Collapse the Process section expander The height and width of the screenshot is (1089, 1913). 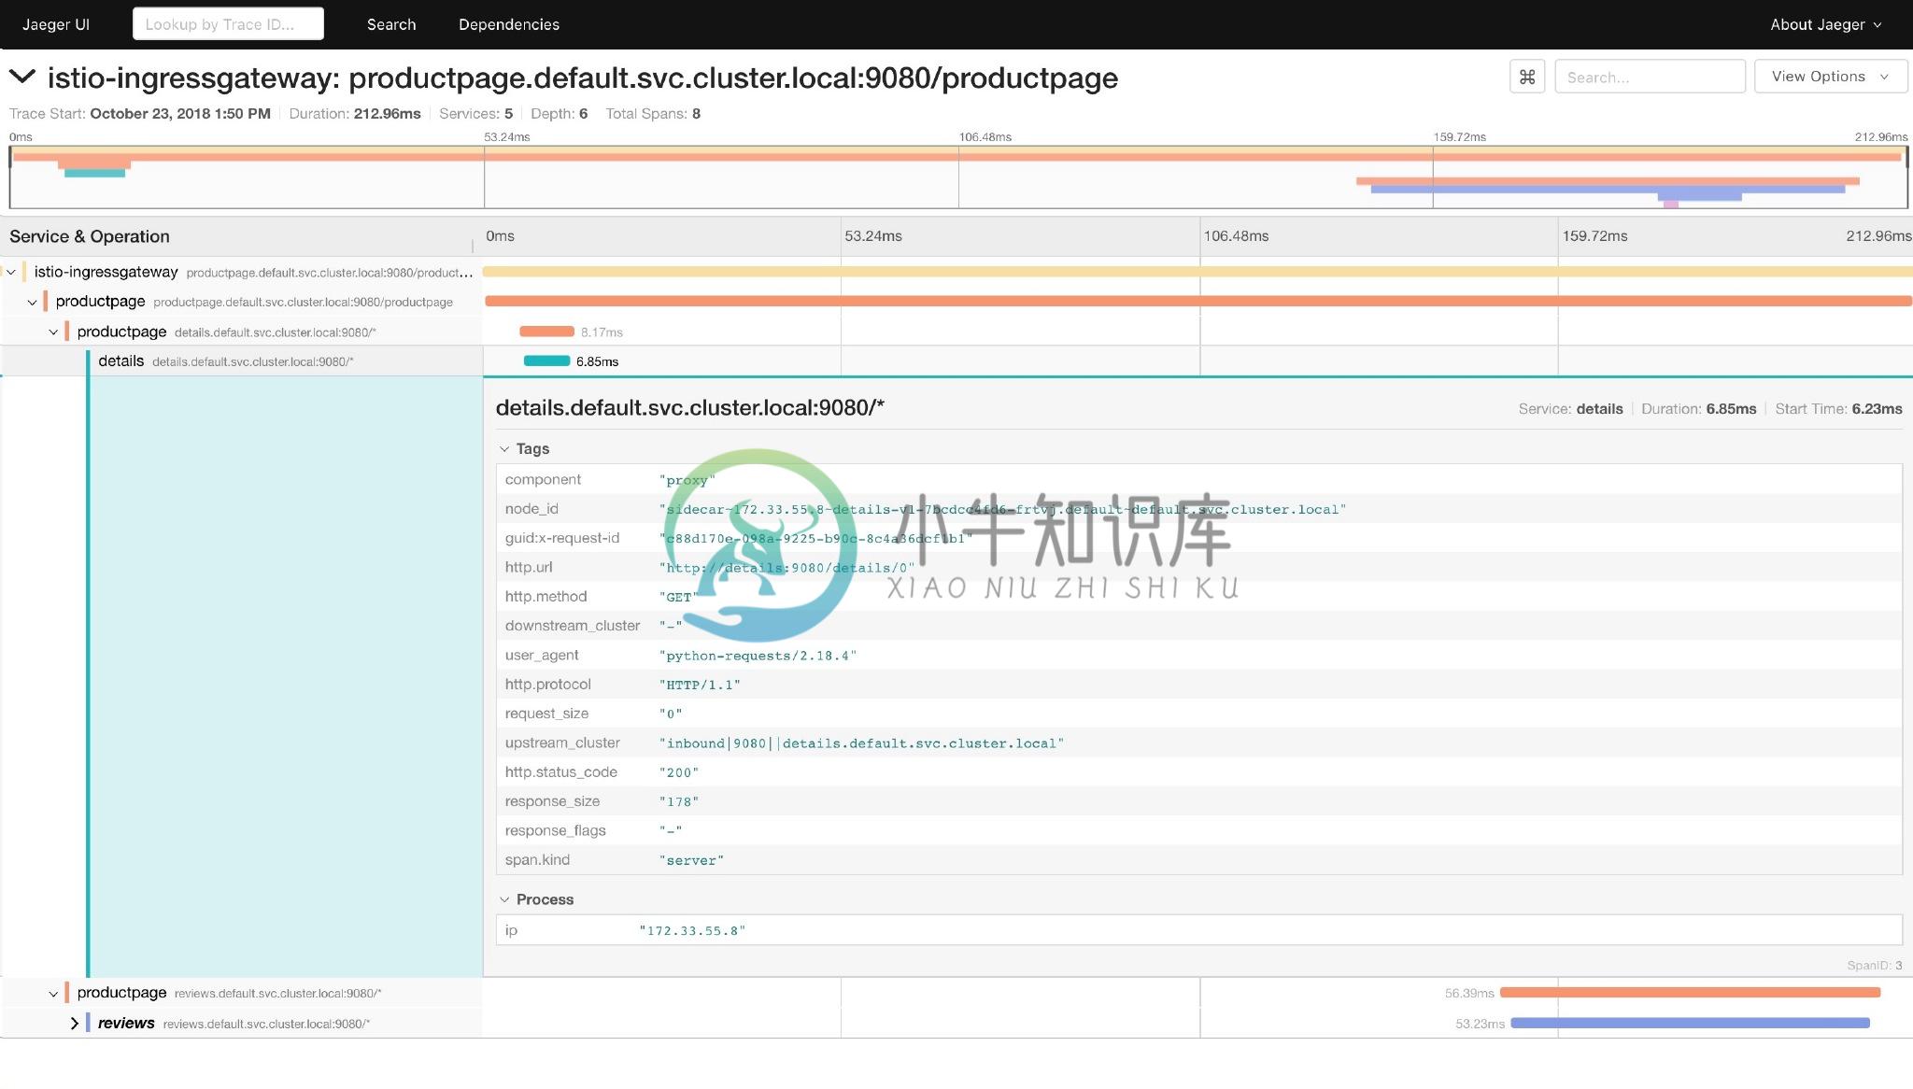coord(504,898)
